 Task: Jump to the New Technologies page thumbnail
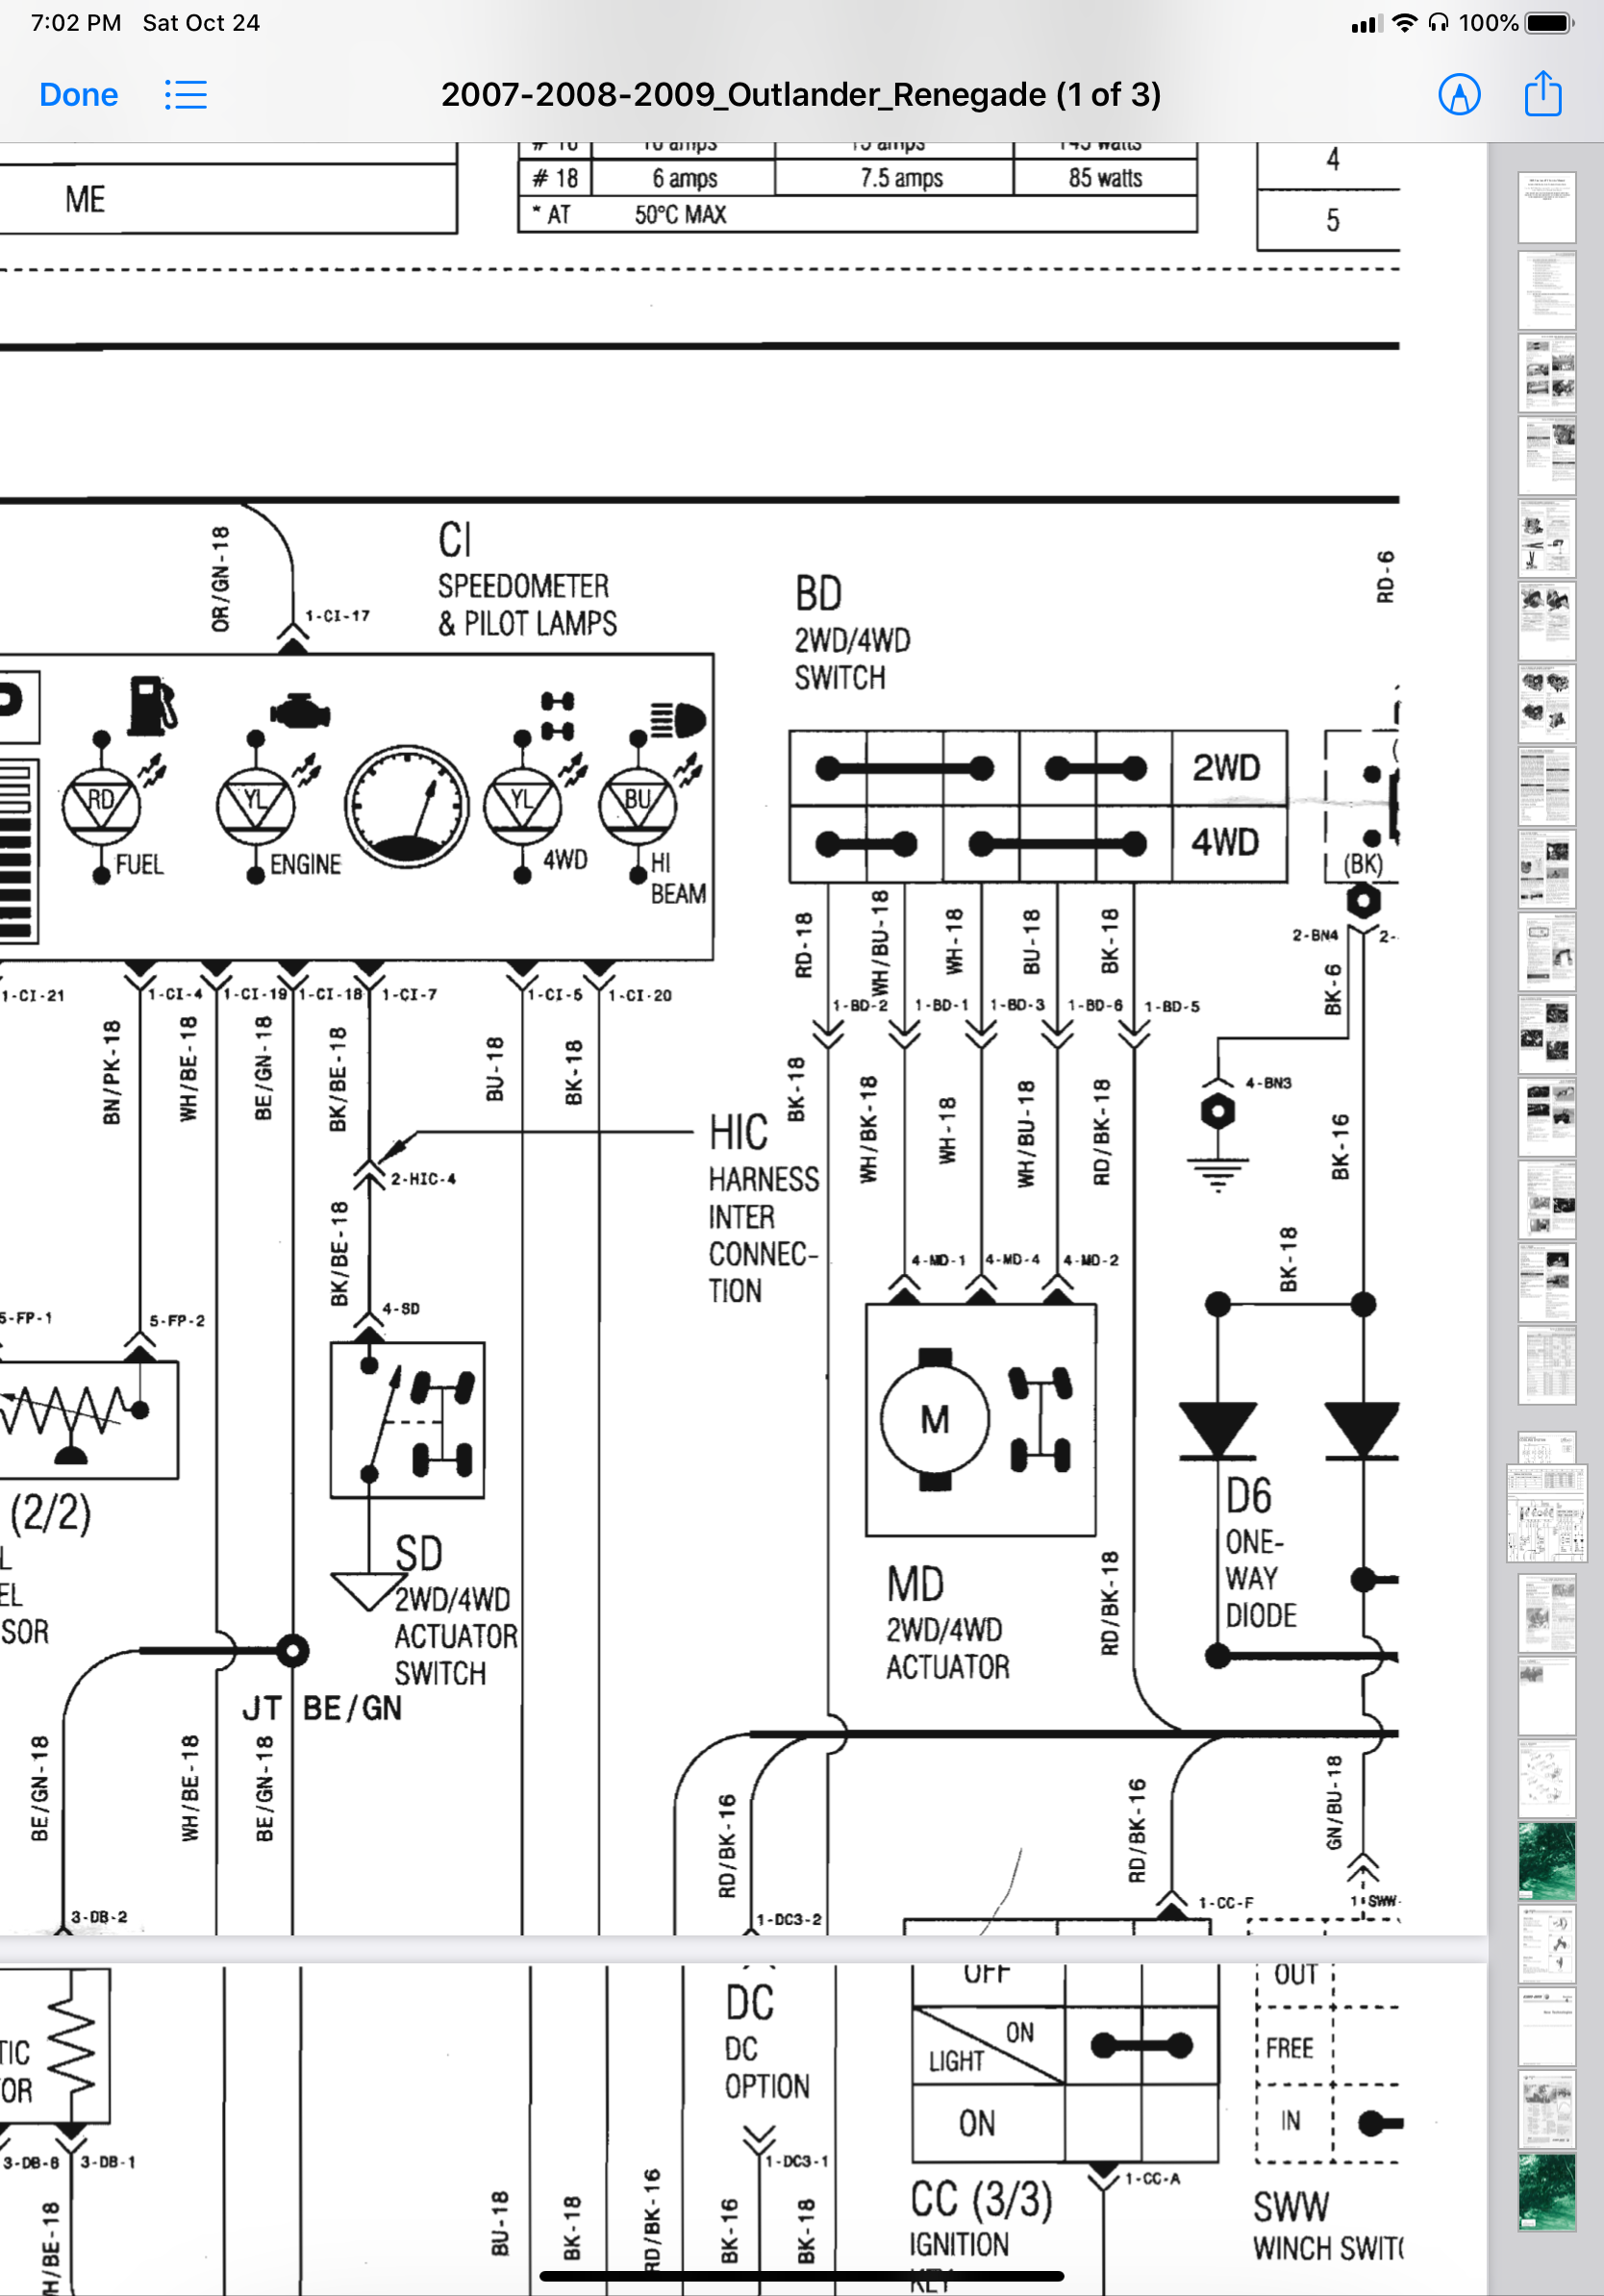(x=1546, y=2027)
